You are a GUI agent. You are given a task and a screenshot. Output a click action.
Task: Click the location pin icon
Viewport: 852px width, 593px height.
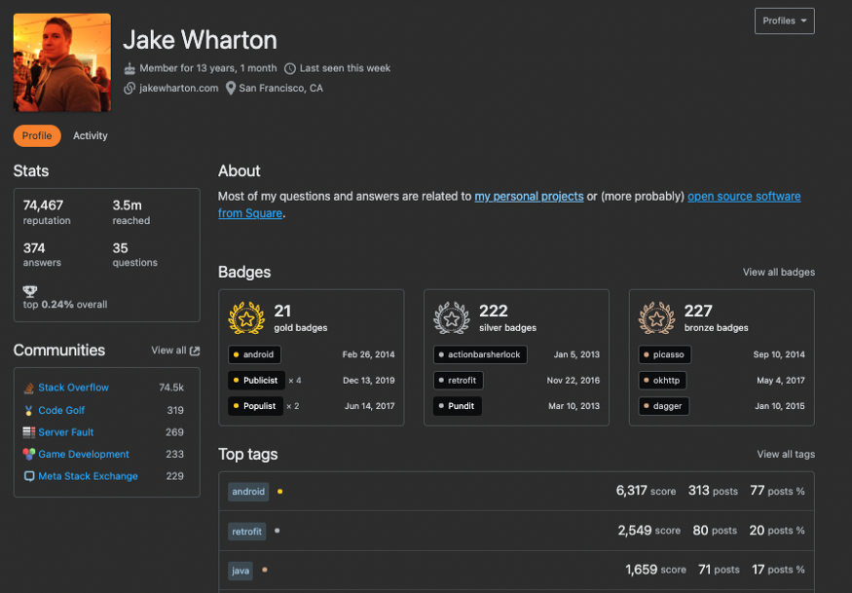click(x=231, y=88)
